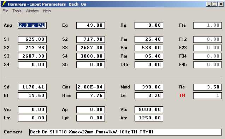This screenshot has height=139, width=225.
Task: Edit the Bl field 19.60
Action: point(32,95)
